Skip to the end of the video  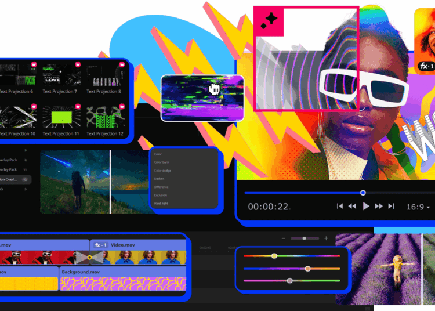click(x=391, y=206)
